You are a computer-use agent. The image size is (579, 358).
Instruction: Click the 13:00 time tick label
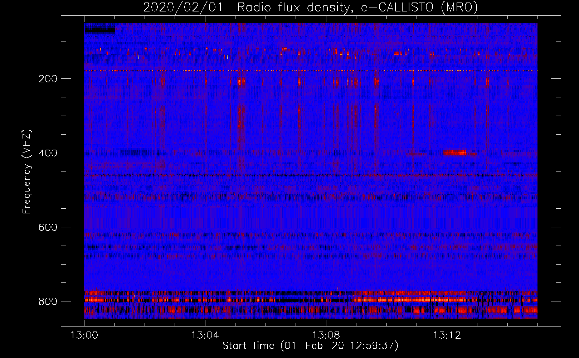84,335
